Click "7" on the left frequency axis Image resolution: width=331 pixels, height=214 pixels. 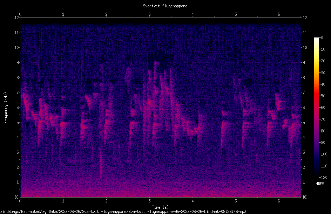point(18,92)
